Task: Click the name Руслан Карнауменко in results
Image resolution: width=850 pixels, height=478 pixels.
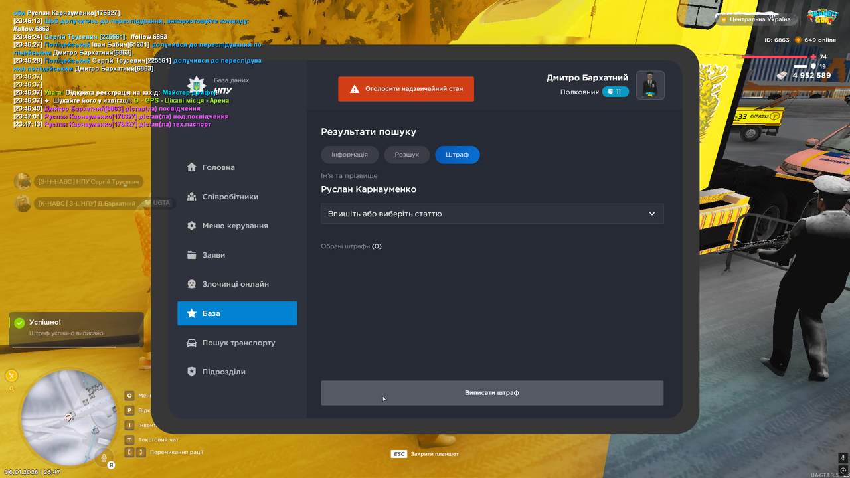Action: point(369,189)
